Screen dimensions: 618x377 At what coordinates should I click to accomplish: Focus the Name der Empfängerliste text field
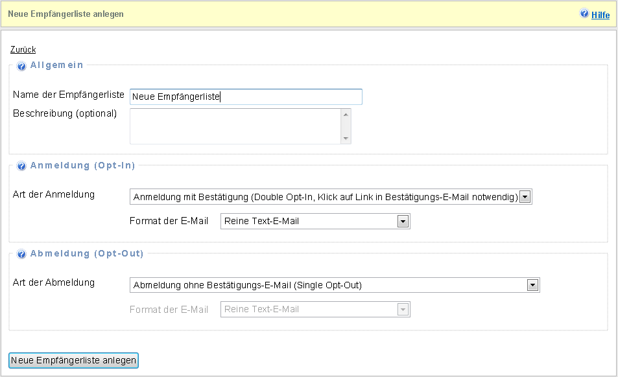[246, 97]
